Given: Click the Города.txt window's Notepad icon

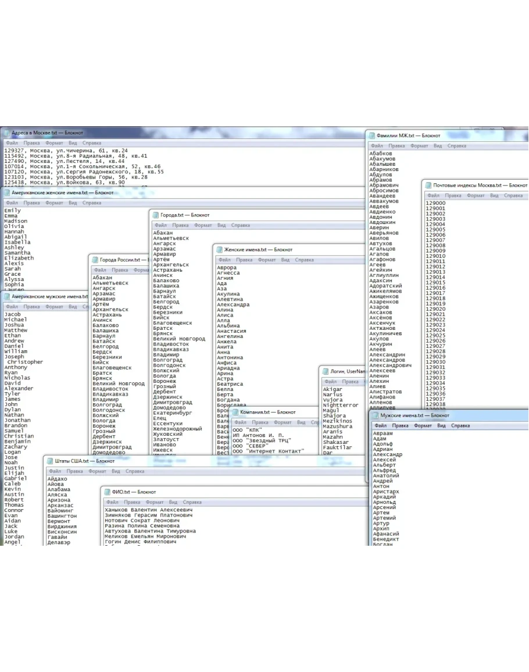Looking at the screenshot, I should tap(156, 215).
